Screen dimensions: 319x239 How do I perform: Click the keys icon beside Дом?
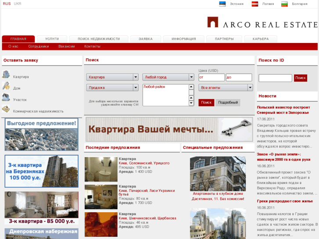[6, 86]
